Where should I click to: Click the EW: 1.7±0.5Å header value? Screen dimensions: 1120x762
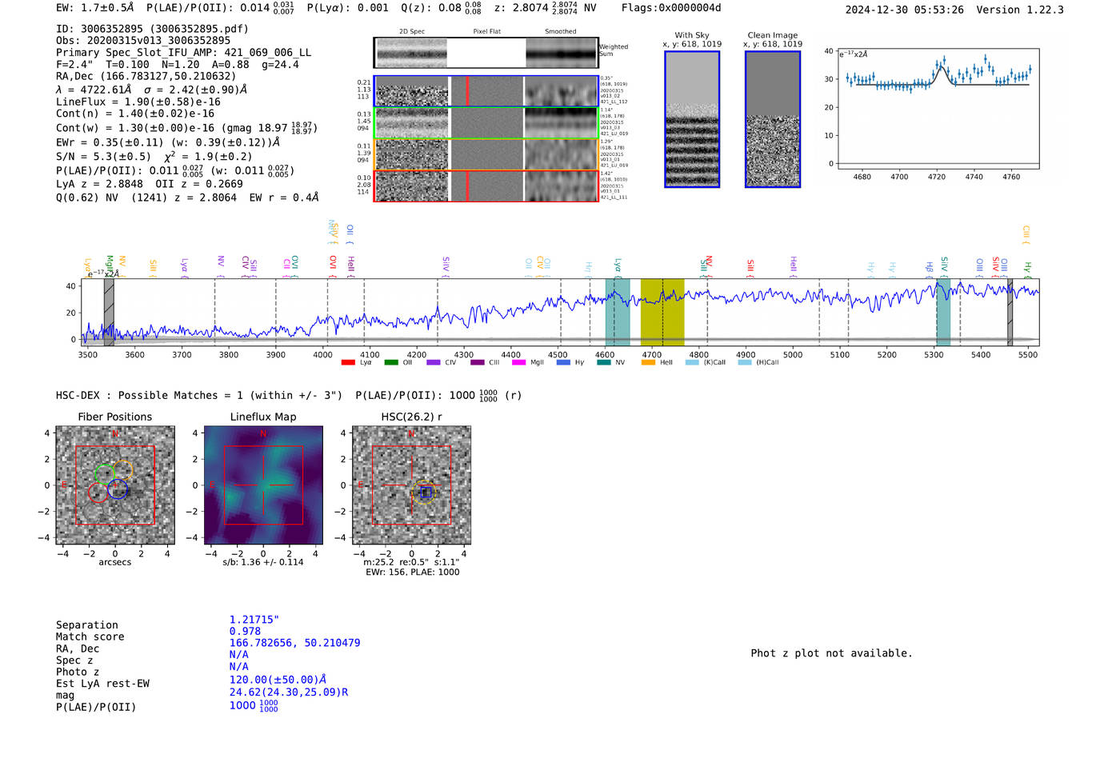tap(94, 8)
